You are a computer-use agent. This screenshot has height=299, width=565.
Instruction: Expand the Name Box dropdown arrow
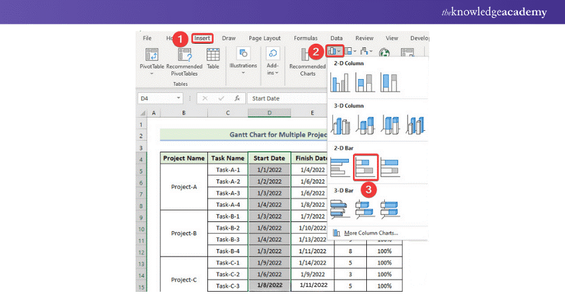179,98
